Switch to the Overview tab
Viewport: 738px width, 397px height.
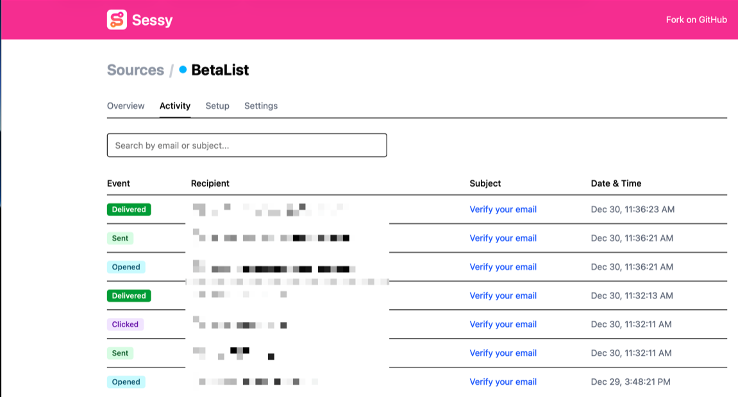pos(126,106)
